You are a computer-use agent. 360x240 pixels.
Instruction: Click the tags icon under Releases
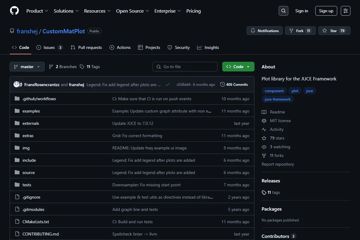[x=264, y=193]
